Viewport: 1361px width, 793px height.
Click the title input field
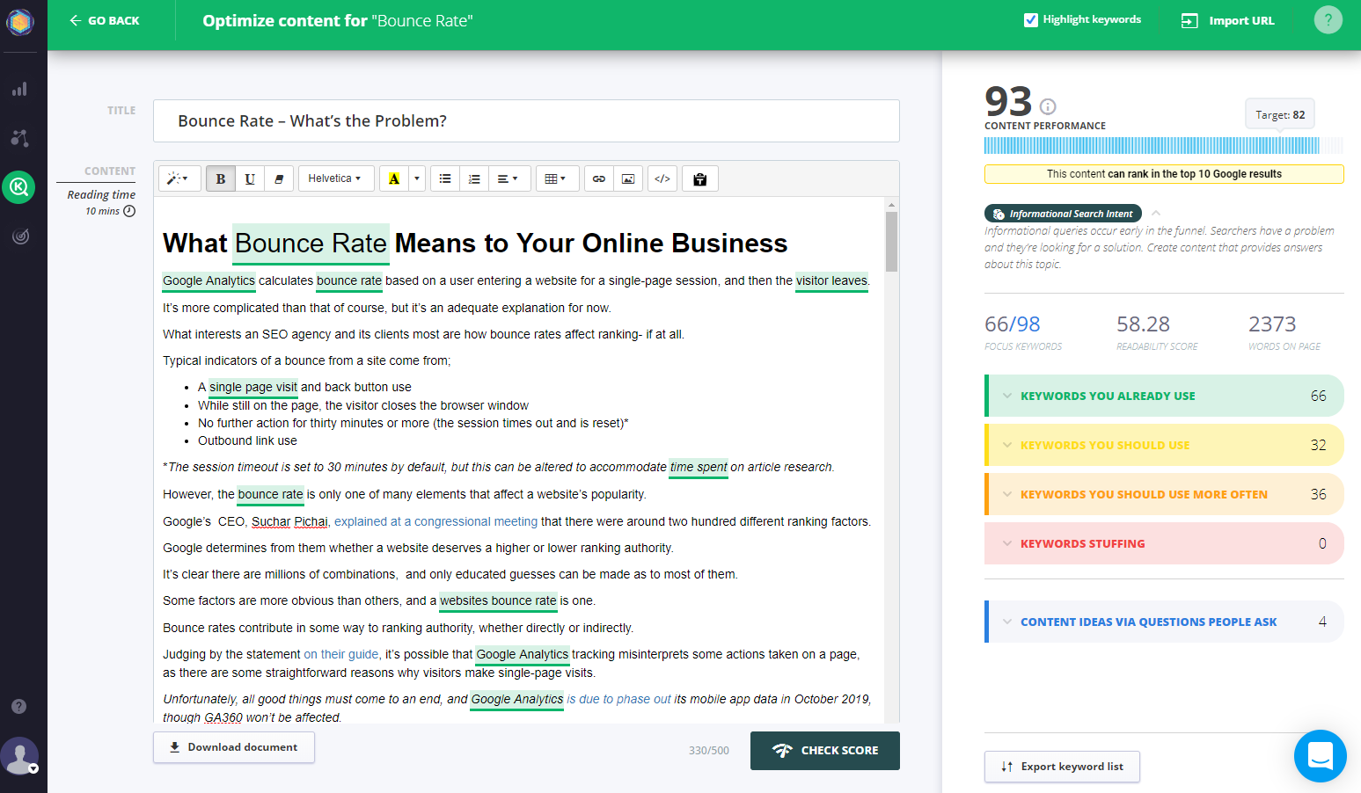tap(526, 120)
